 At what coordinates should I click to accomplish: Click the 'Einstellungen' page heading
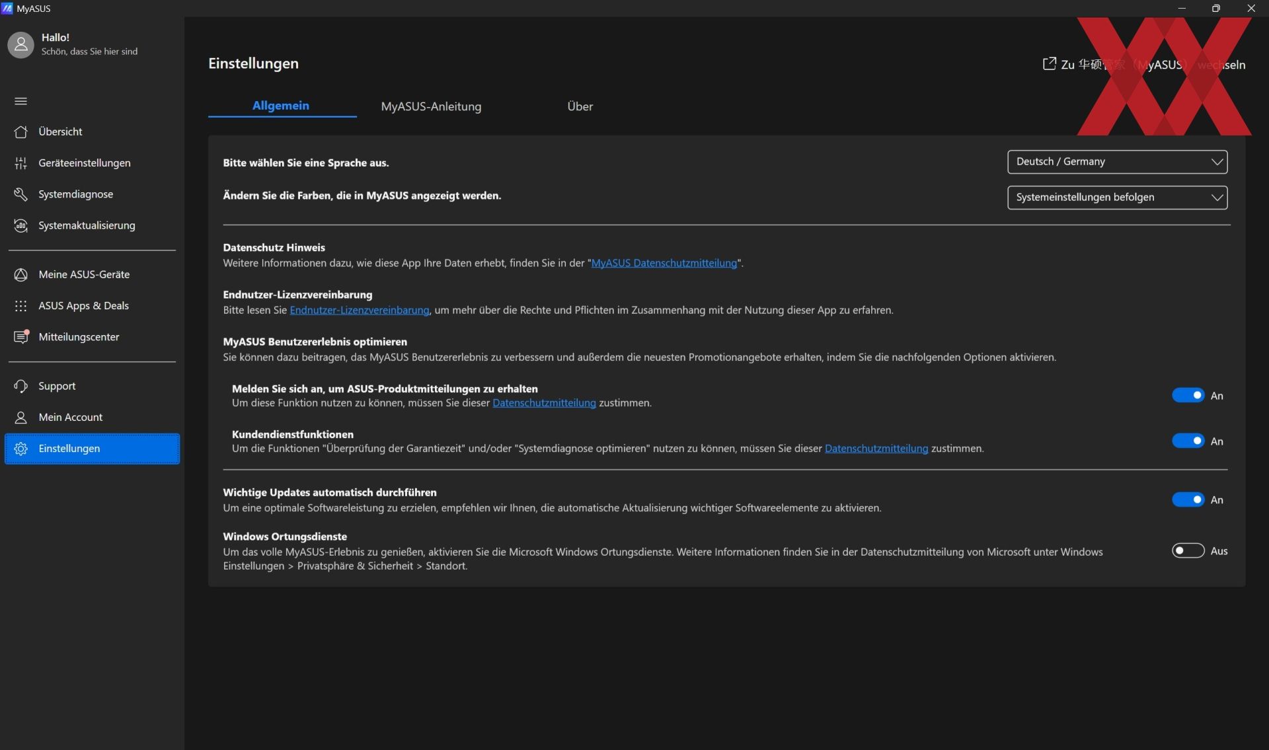click(253, 63)
